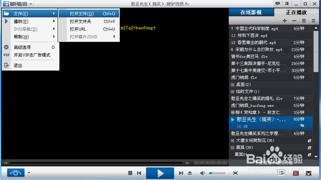Switch to the 在线影视 tab
This screenshot has width=321, height=180.
251,12
